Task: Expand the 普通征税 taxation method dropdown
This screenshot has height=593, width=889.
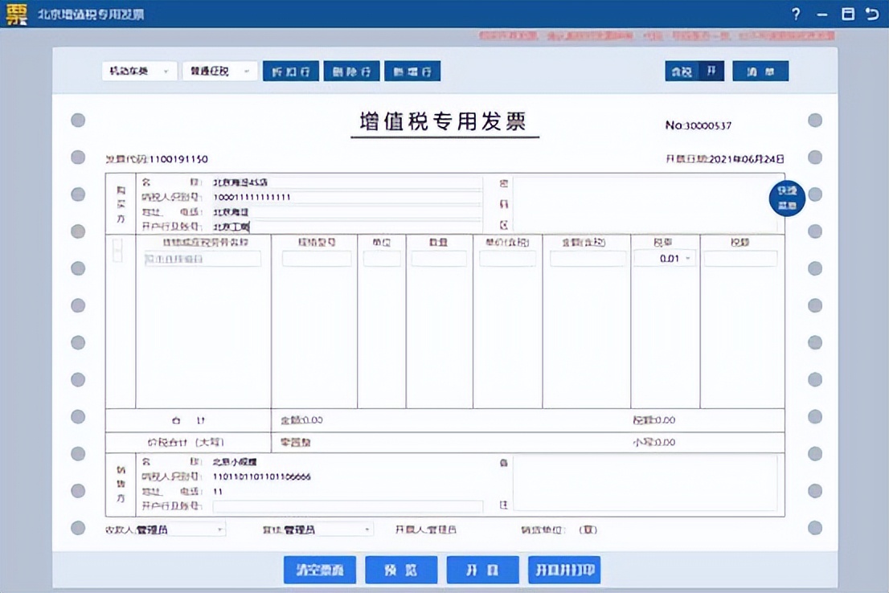Action: [x=219, y=71]
